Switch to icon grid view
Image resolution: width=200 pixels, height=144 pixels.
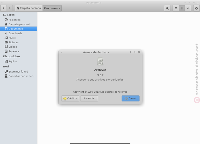[x=182, y=8]
